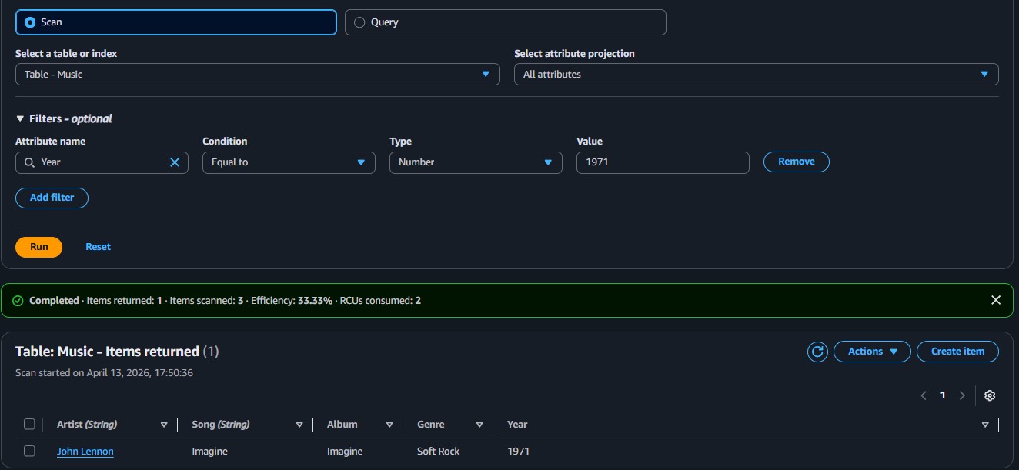Image resolution: width=1019 pixels, height=470 pixels.
Task: Click the Add filter button
Action: pos(52,198)
